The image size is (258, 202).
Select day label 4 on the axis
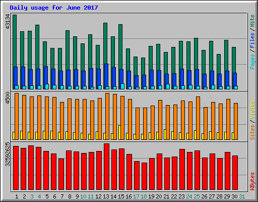tap(39, 196)
